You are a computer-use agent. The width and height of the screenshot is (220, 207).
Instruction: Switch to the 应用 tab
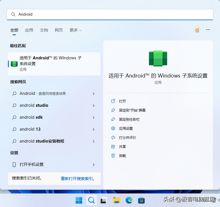pyautogui.click(x=29, y=30)
